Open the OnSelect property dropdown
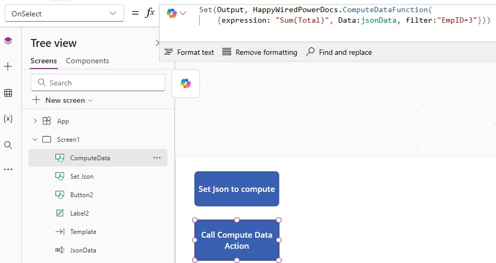Viewport: 496px width, 263px height. click(64, 13)
